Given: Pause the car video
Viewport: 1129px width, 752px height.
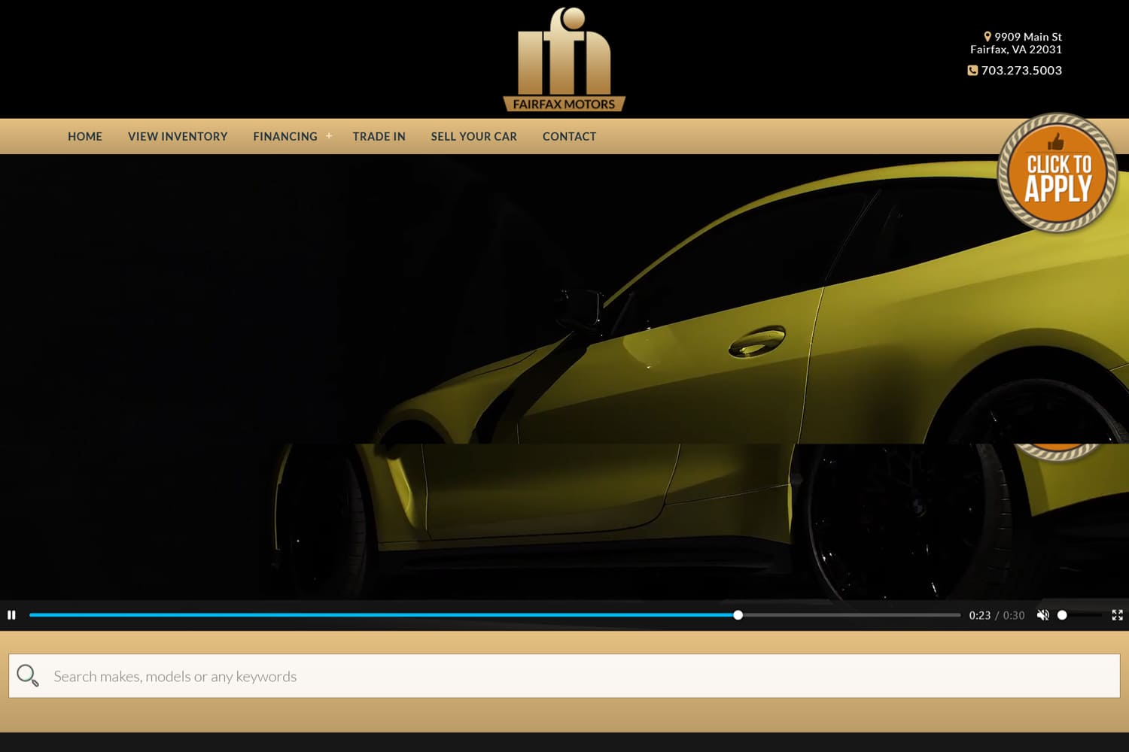Looking at the screenshot, I should 11,615.
